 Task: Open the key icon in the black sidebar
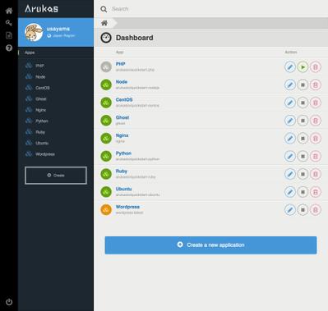9,23
